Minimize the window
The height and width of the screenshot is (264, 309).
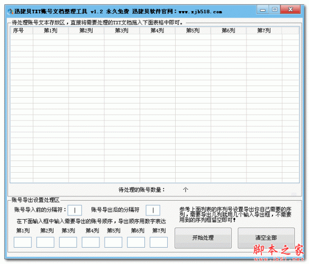pyautogui.click(x=262, y=10)
